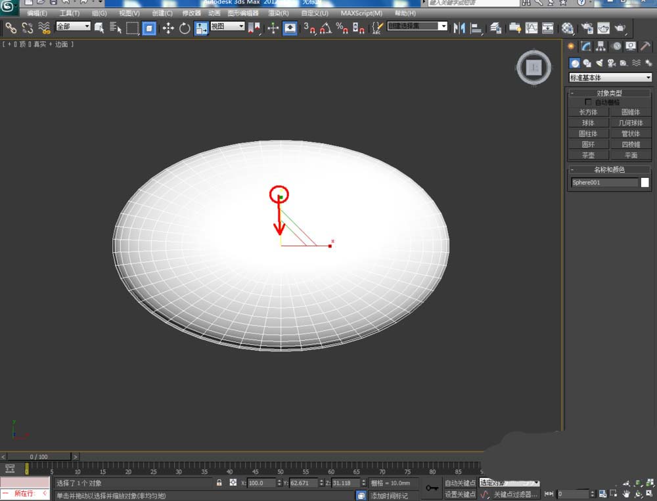Enable the 自动栅格 checkbox

pyautogui.click(x=588, y=102)
